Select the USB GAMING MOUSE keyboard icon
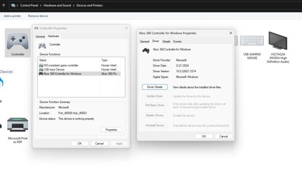The image size is (302, 170). tap(252, 41)
